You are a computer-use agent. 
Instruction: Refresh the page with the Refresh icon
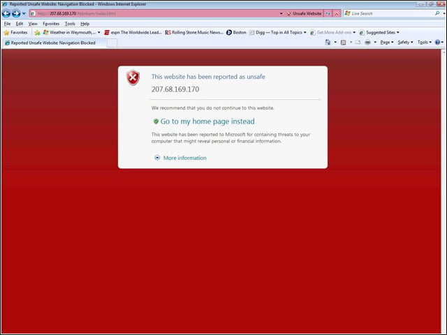pos(328,13)
